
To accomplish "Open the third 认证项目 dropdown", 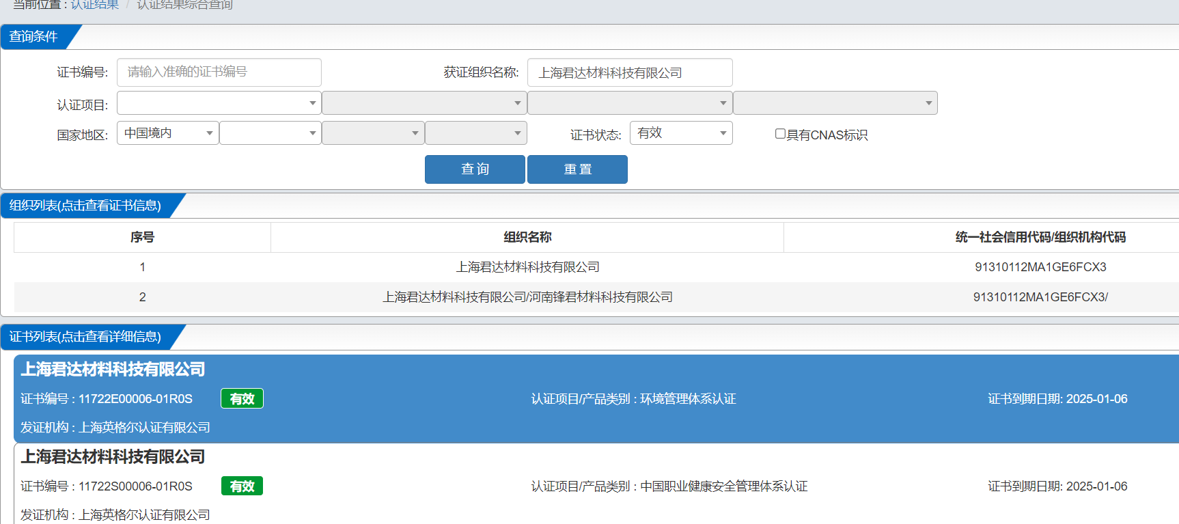I will coord(630,103).
